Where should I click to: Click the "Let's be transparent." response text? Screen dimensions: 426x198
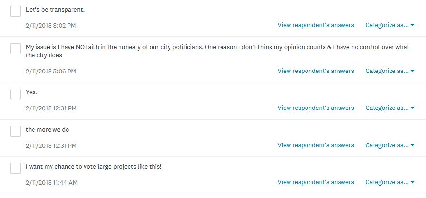(x=55, y=10)
